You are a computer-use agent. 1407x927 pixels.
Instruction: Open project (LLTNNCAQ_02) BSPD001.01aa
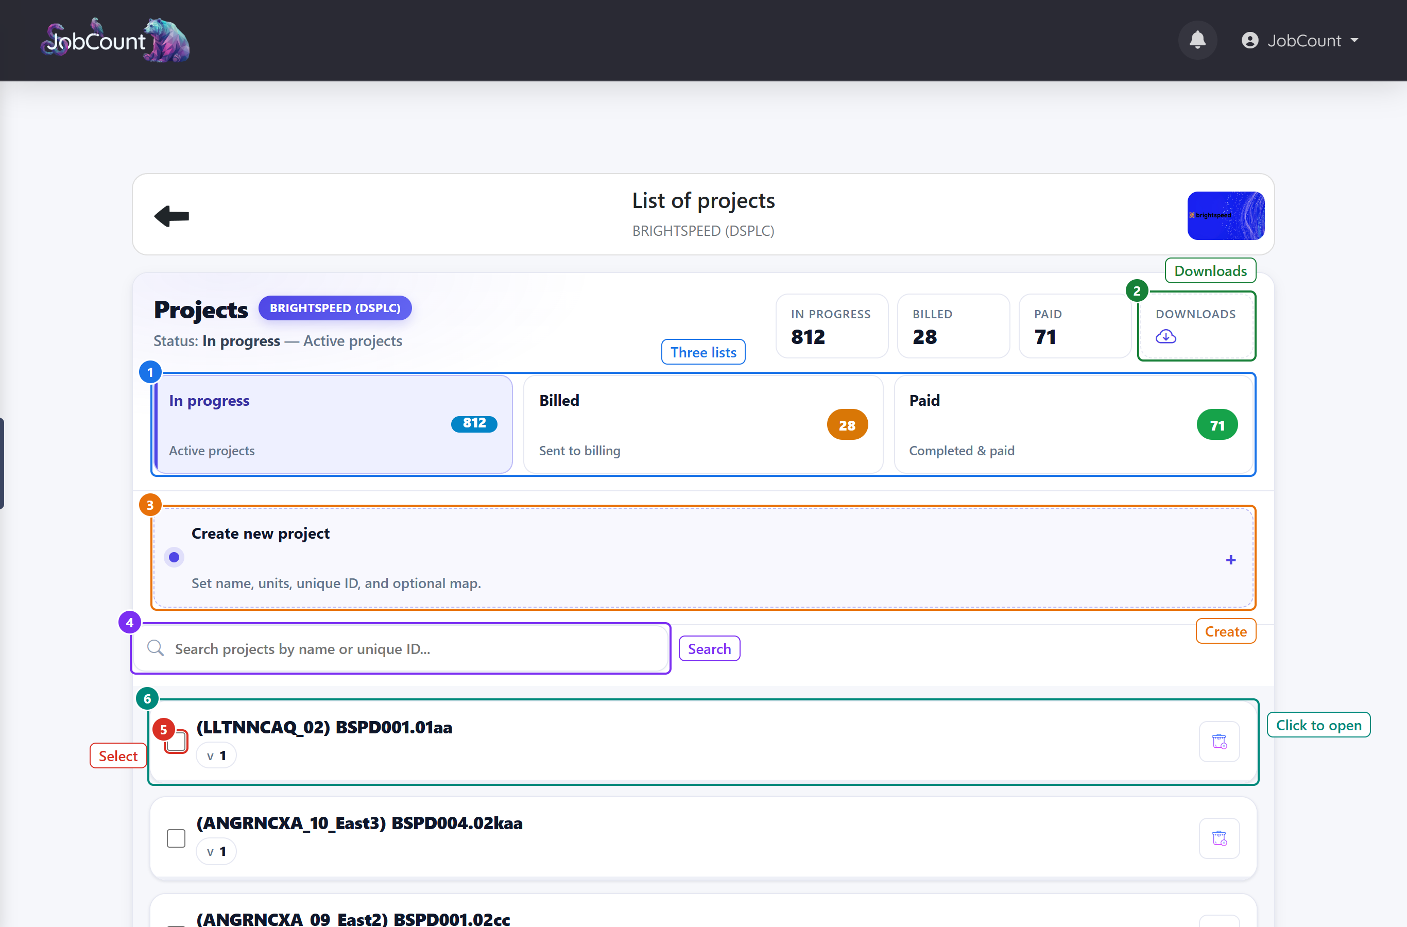(324, 727)
